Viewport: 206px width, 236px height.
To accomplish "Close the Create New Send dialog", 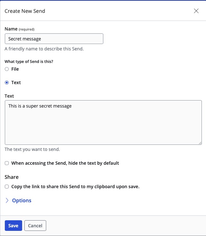I will point(196,11).
